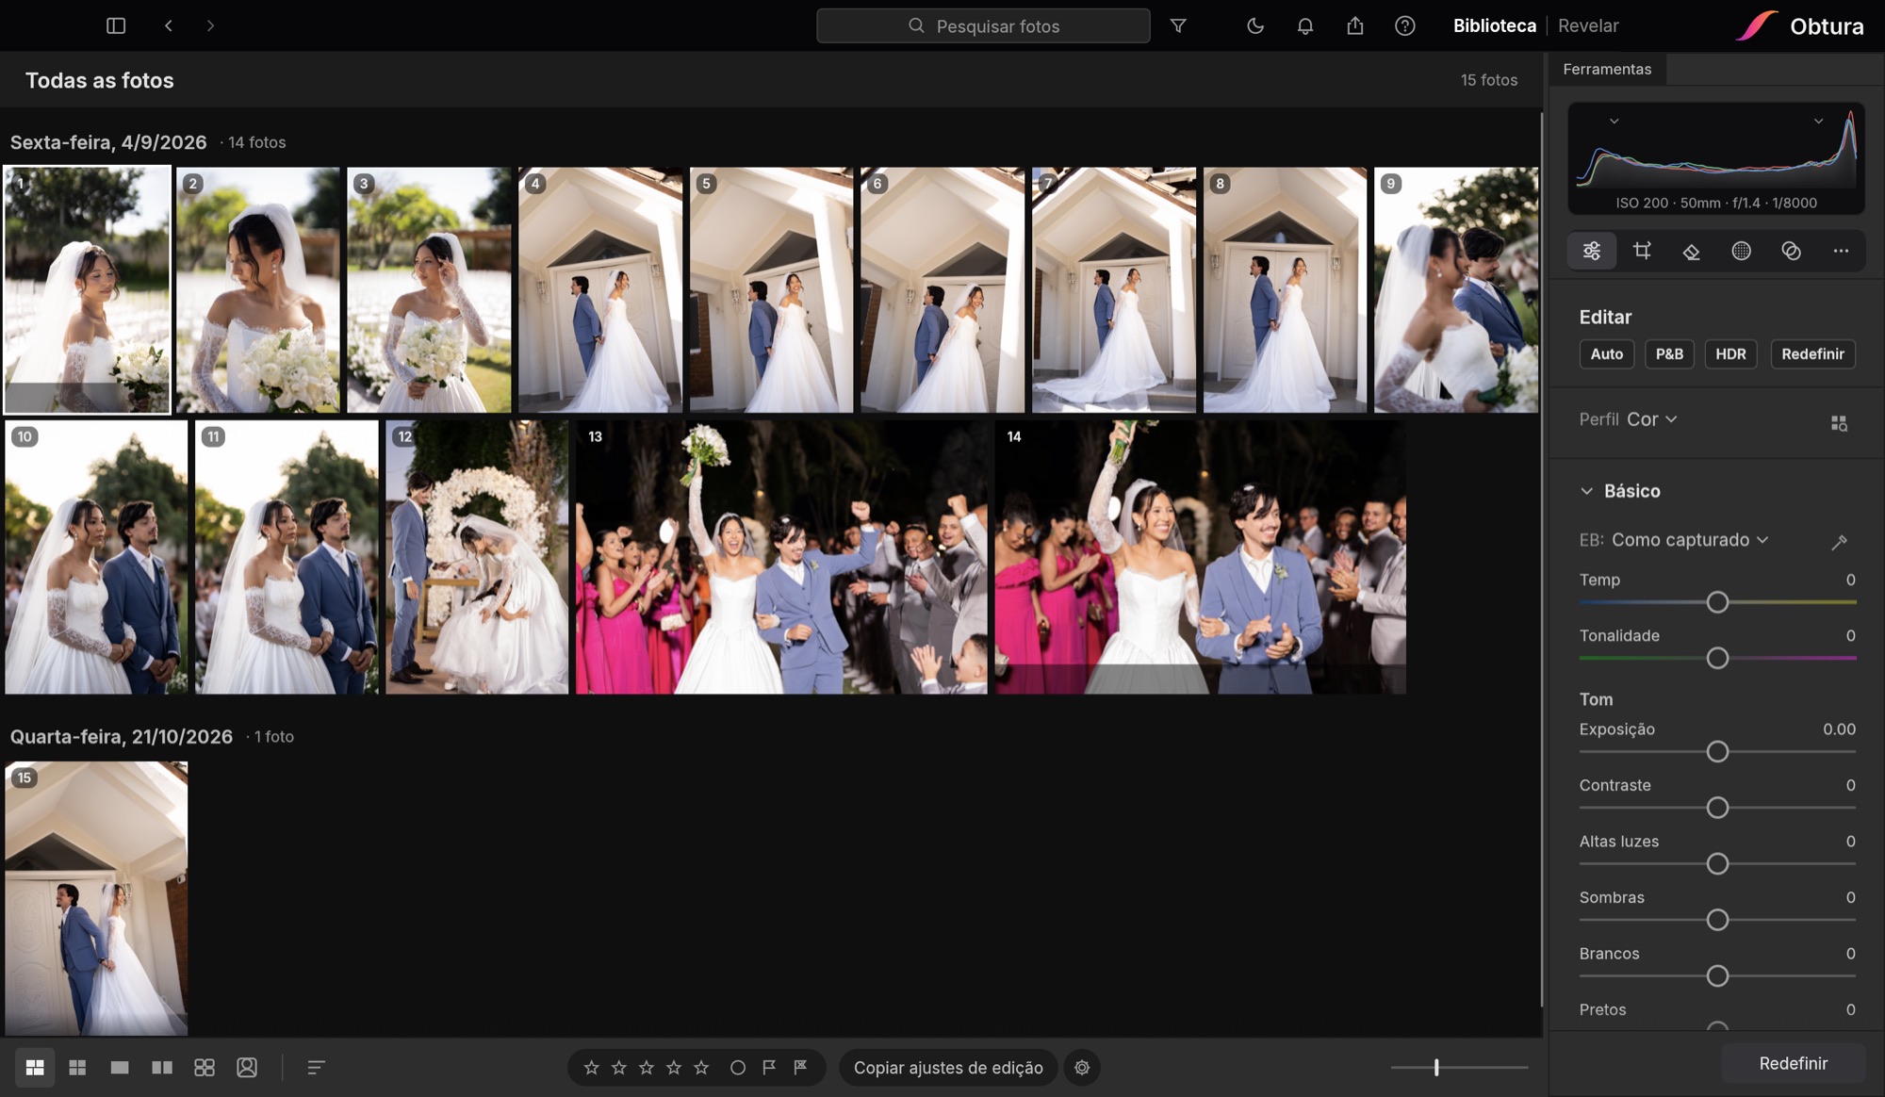The width and height of the screenshot is (1885, 1097).
Task: Open the filter funnel icon
Action: (1178, 25)
